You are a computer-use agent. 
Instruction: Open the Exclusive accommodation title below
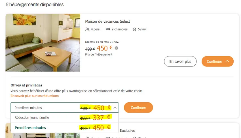tap(127, 131)
